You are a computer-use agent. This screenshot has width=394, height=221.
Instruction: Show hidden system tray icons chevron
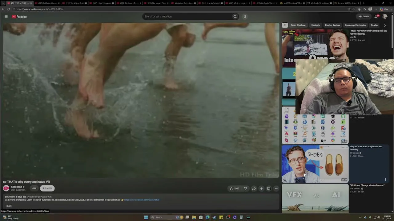coord(361,217)
